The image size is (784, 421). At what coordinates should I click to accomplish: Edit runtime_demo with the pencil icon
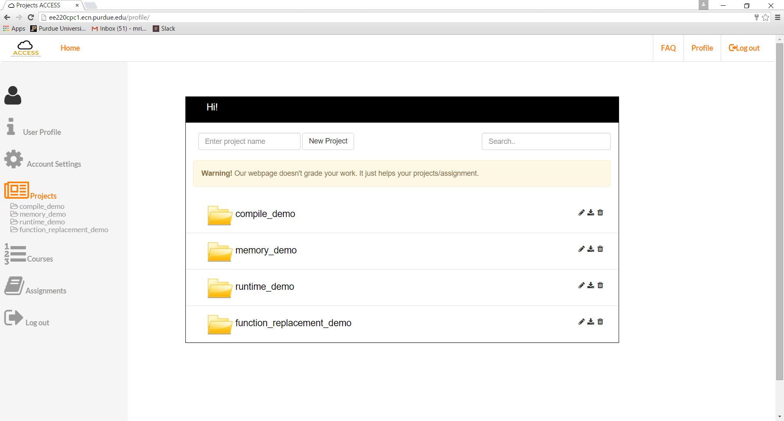[581, 285]
